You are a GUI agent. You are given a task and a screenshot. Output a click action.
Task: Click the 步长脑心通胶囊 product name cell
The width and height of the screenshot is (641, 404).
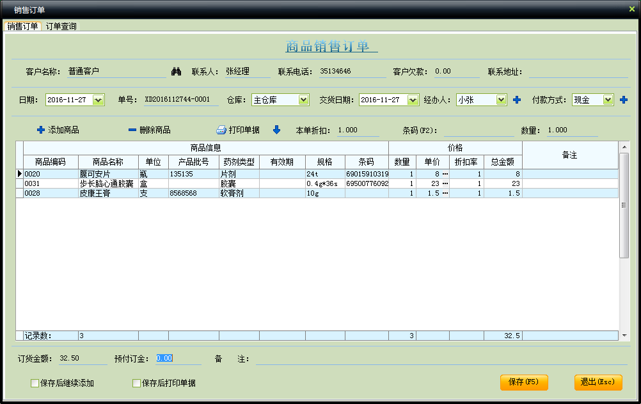[108, 184]
